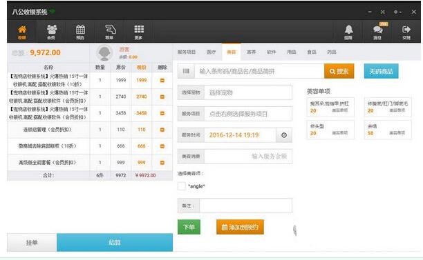
Task: Open the 预约 calendar appointment icon
Action: 80,32
